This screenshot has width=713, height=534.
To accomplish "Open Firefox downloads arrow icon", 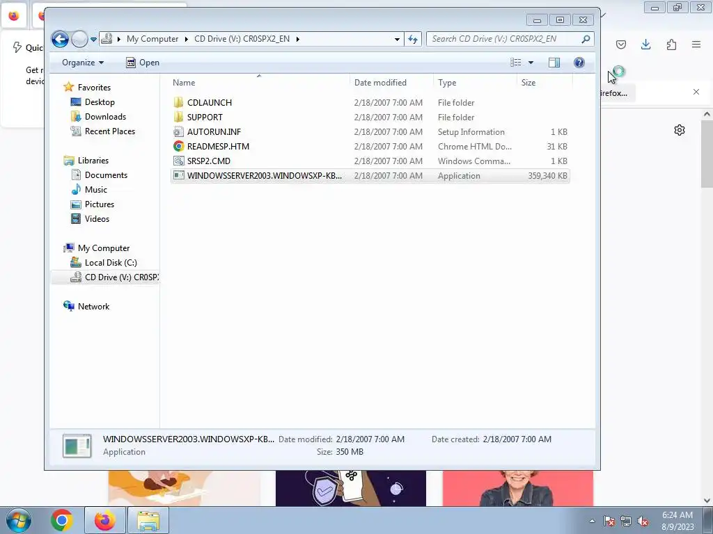I will click(x=645, y=44).
